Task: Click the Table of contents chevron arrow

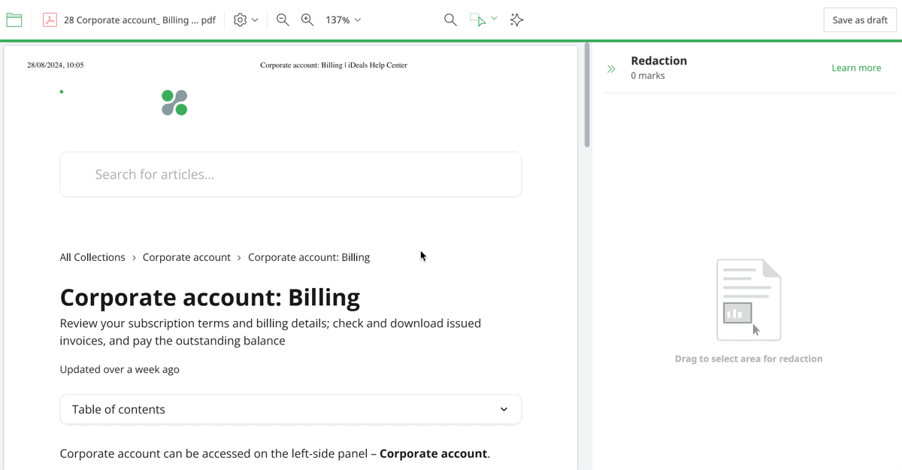Action: coord(504,410)
